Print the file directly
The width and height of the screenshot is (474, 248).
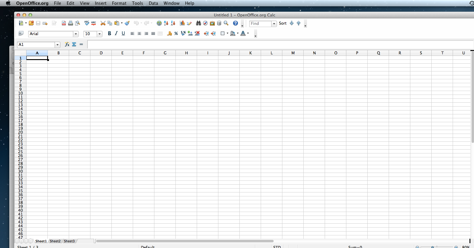(x=71, y=23)
